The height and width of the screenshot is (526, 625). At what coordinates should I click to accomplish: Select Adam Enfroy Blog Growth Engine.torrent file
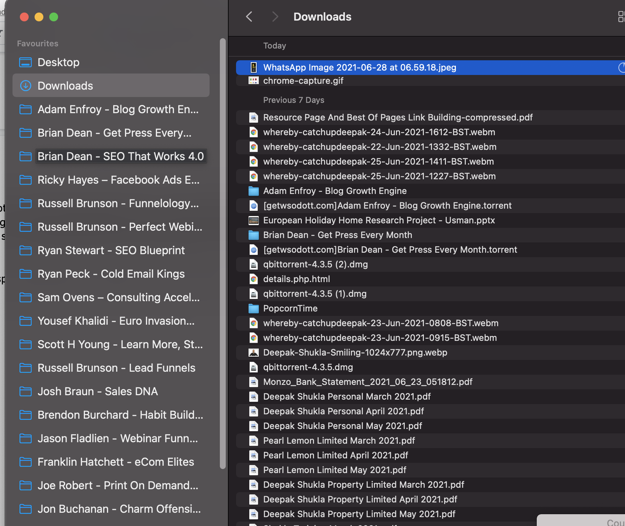pos(430,206)
